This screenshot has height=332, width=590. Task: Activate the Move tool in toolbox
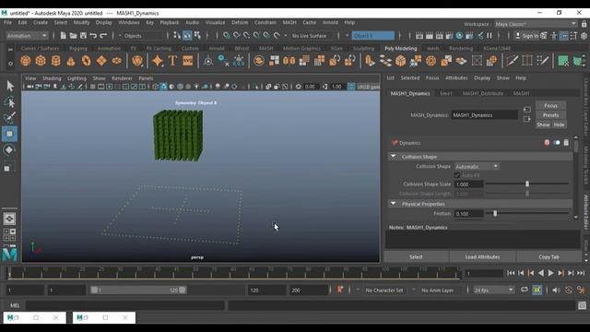point(10,134)
